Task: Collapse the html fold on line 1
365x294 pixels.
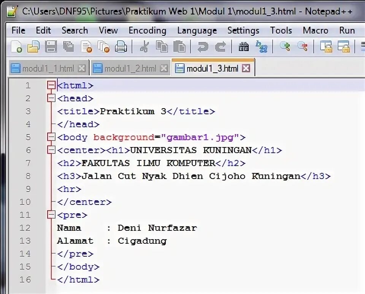Action: 51,85
